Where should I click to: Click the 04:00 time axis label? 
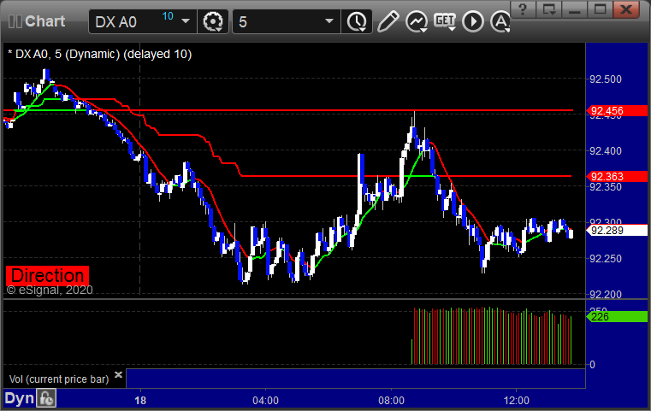click(x=265, y=401)
